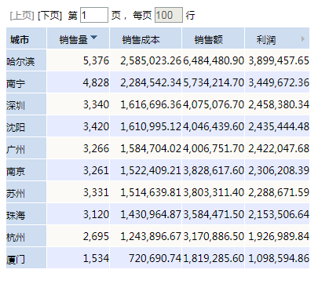The height and width of the screenshot is (284, 329).
Task: Go to next page via 下页 link
Action: pyautogui.click(x=50, y=16)
